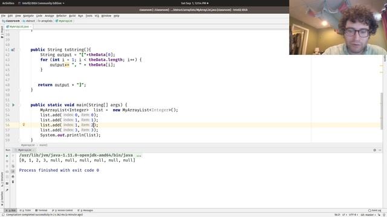Open the Edit menu
Screen dimensions: 387x217
click(x=10, y=16)
